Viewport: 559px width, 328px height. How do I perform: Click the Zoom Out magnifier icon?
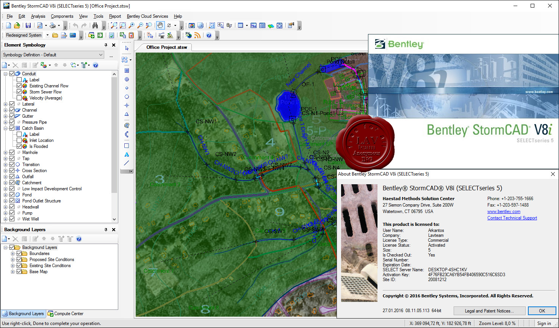[x=140, y=25]
